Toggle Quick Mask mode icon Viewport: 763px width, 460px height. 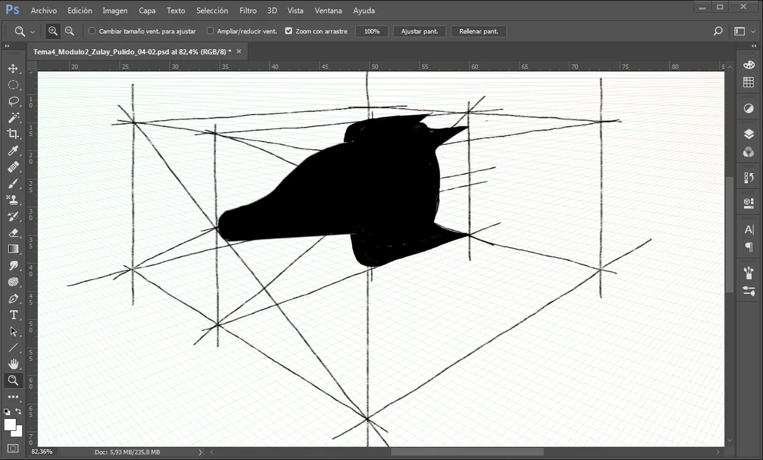(13, 449)
